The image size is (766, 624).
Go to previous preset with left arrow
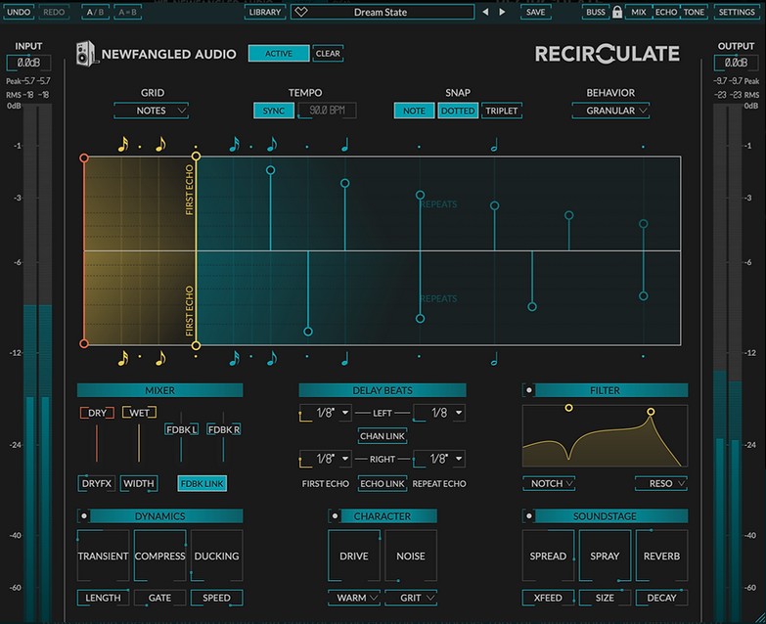point(485,12)
